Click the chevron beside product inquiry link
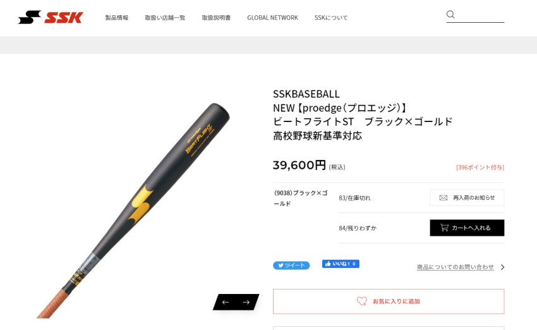Image resolution: width=537 pixels, height=330 pixels. point(502,267)
